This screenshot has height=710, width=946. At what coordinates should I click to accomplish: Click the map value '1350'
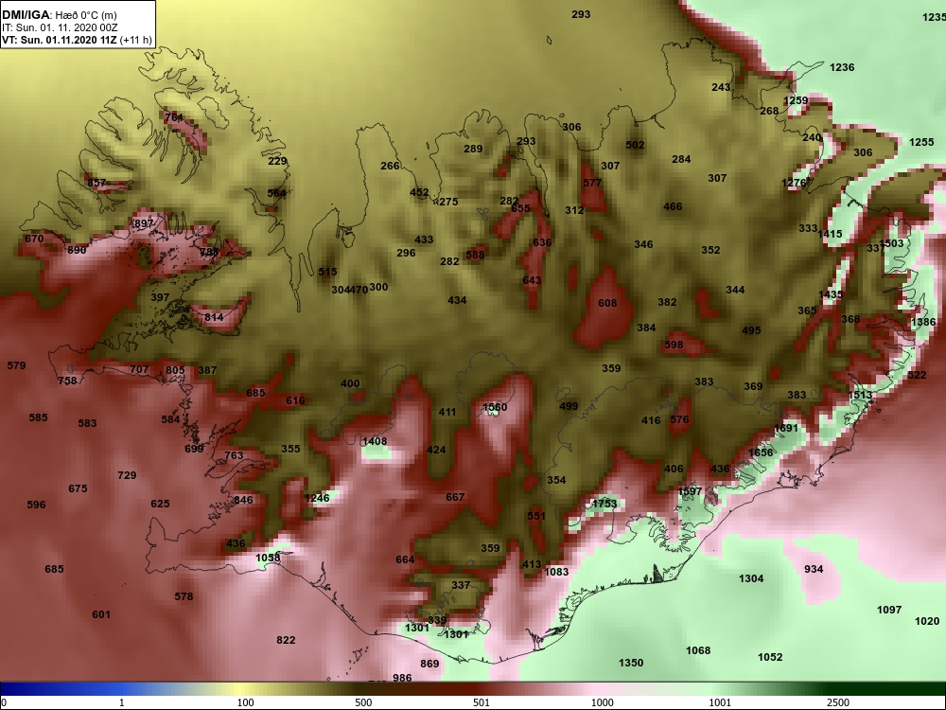point(631,663)
